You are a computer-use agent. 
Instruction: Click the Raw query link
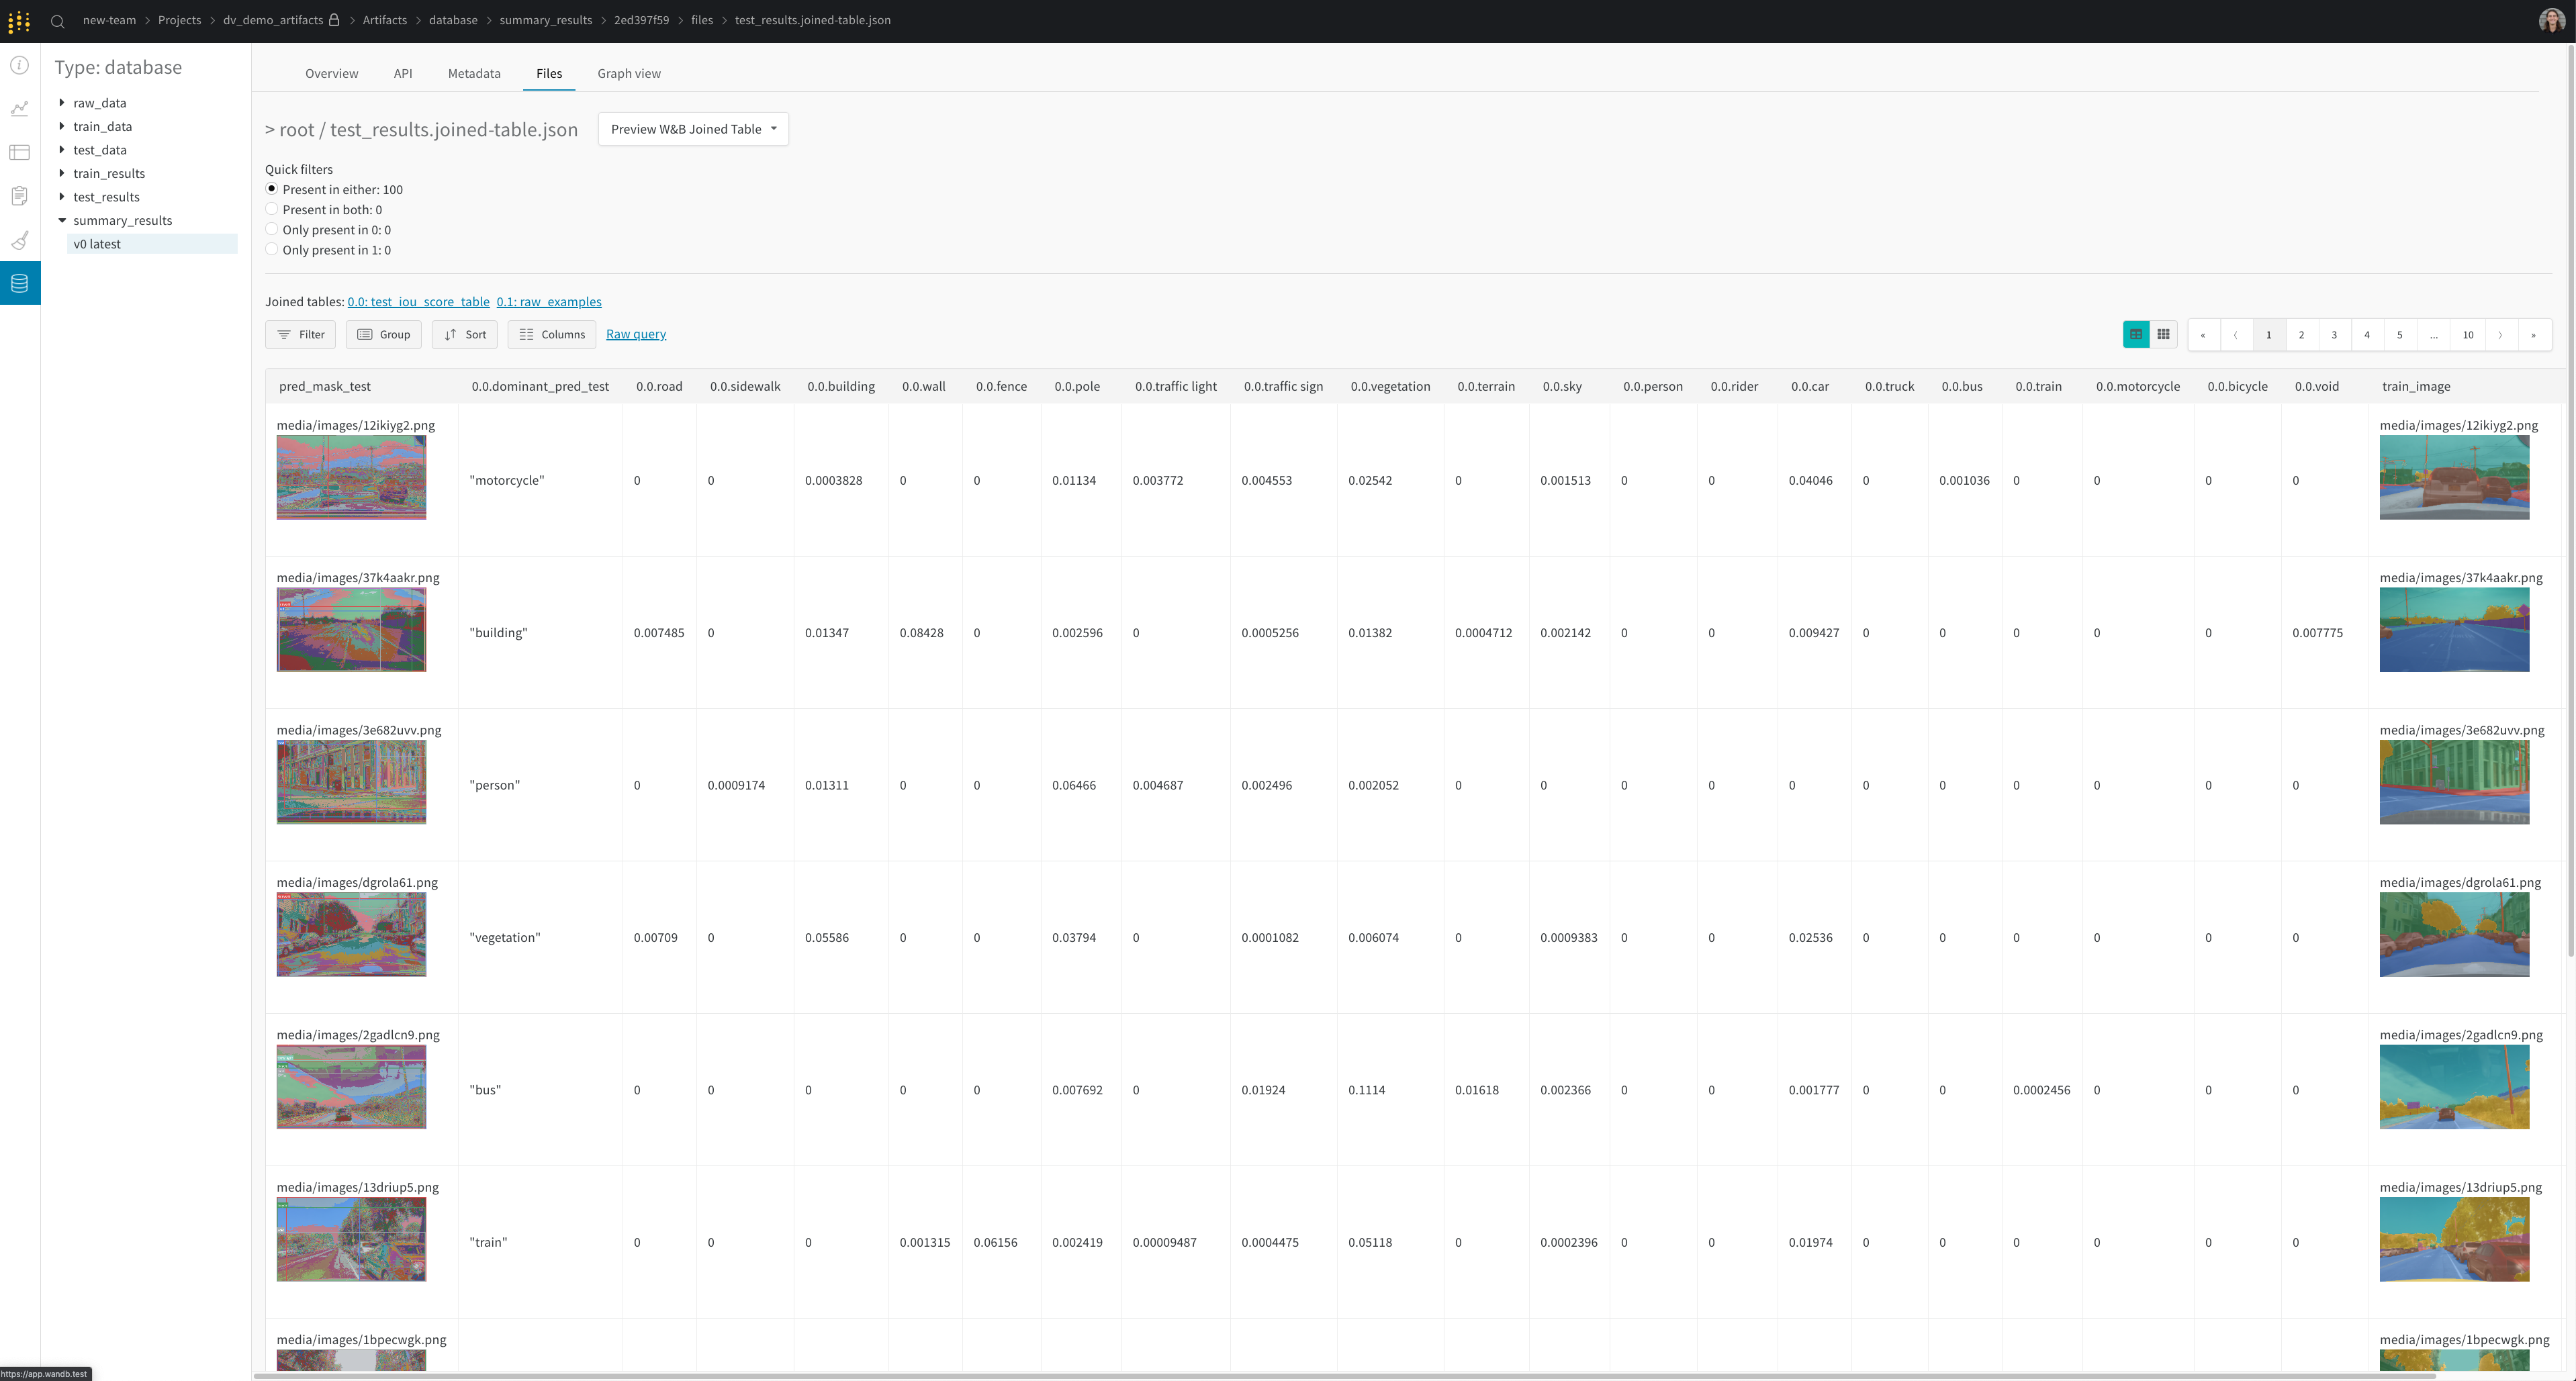[x=635, y=334]
